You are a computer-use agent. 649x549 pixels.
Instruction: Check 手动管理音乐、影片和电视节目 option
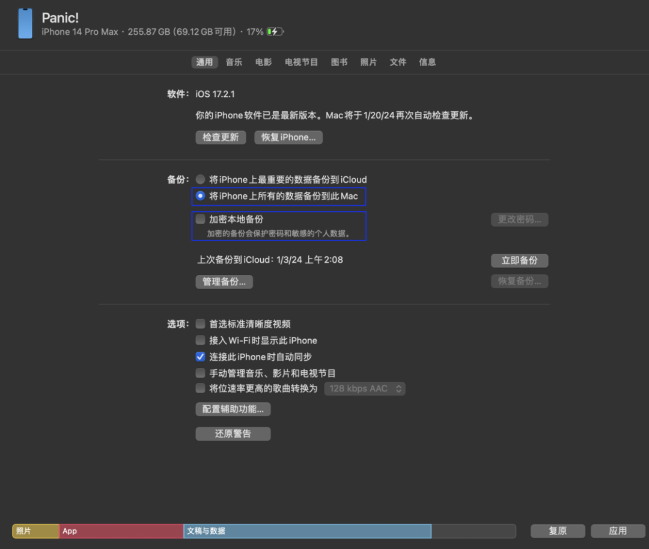click(200, 373)
